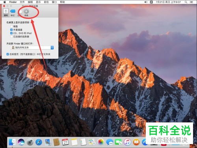
Task: Open Messages blue bubble icon in Dock
Action: (x=110, y=142)
